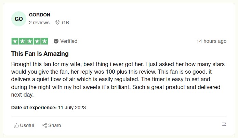
Task: Click the fifth green star
Action: click(44, 41)
